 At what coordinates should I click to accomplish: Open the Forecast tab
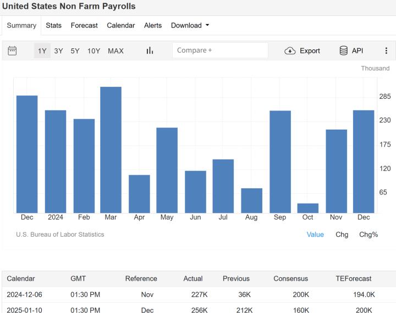point(84,25)
